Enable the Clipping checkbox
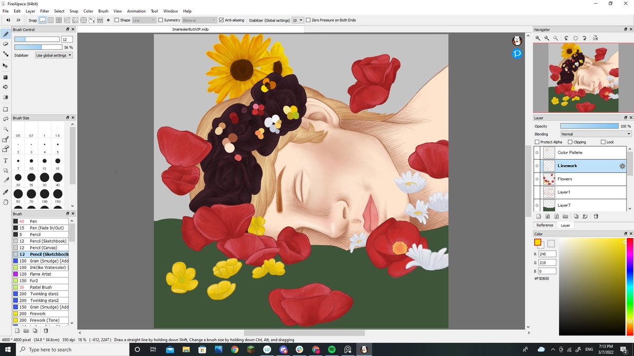 (x=570, y=142)
